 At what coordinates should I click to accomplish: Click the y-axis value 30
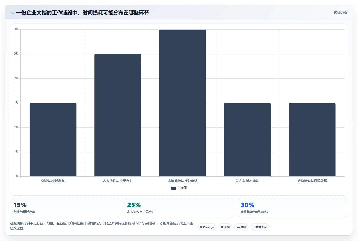tap(16, 29)
